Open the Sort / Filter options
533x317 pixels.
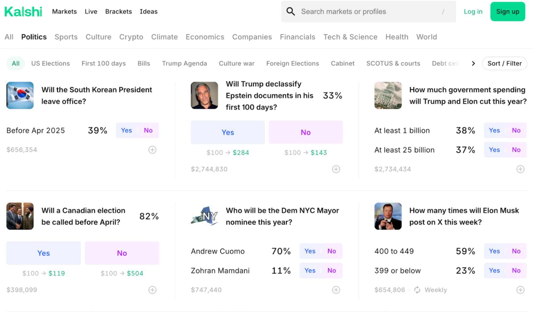pyautogui.click(x=504, y=63)
